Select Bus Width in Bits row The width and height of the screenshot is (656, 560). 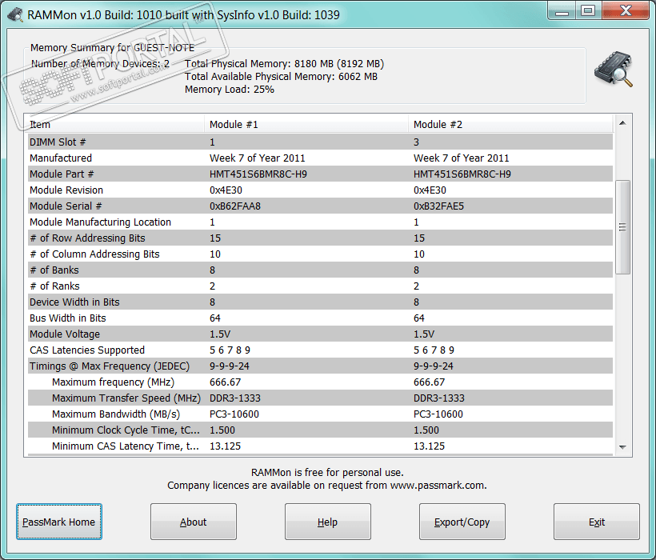pyautogui.click(x=321, y=318)
